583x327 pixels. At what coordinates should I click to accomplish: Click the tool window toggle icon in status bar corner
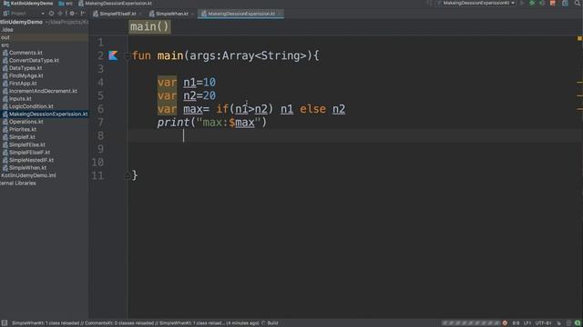(4, 323)
